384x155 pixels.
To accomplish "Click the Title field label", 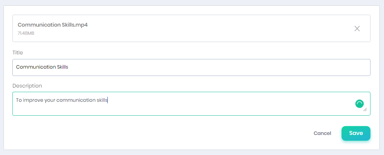I will [x=18, y=52].
